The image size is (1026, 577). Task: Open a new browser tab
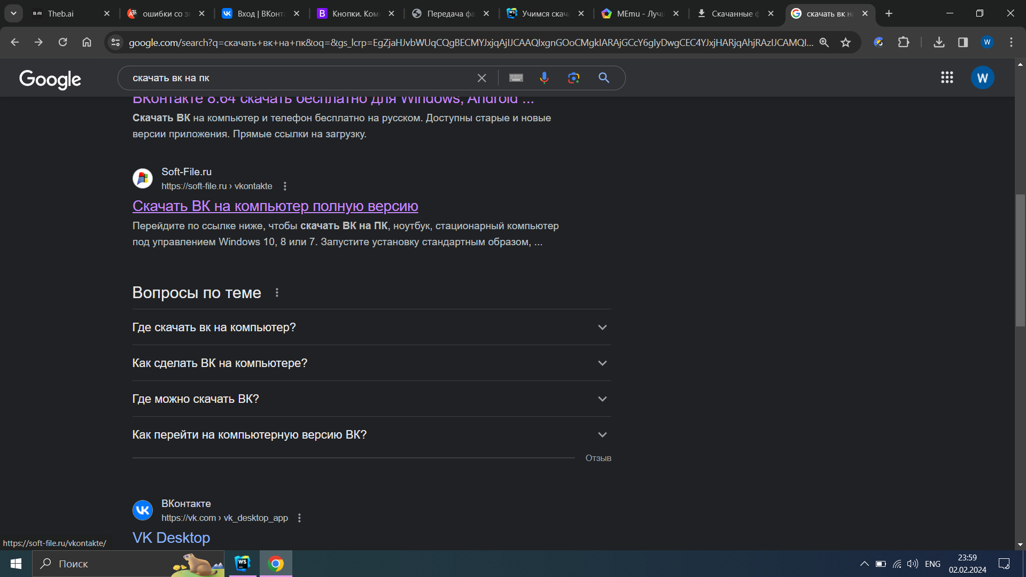[x=889, y=13]
